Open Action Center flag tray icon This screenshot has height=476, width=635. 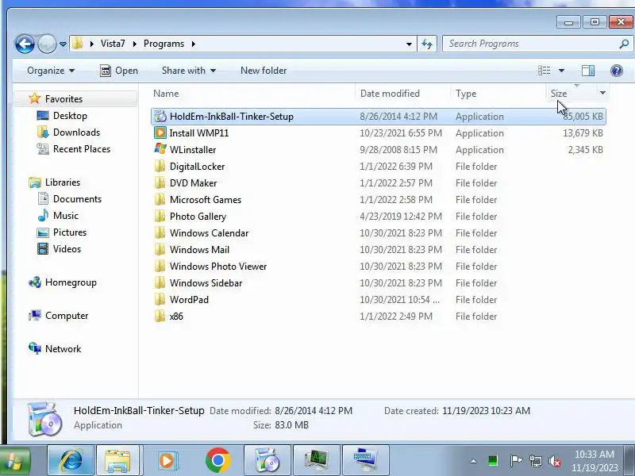tap(515, 461)
